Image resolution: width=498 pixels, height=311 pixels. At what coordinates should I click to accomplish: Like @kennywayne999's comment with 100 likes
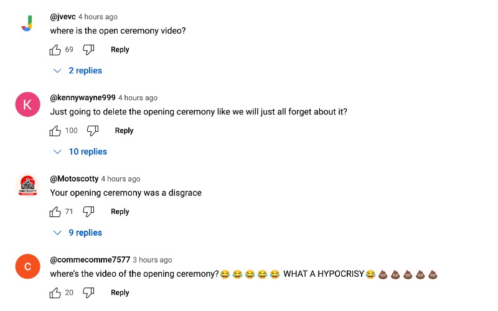(x=55, y=131)
